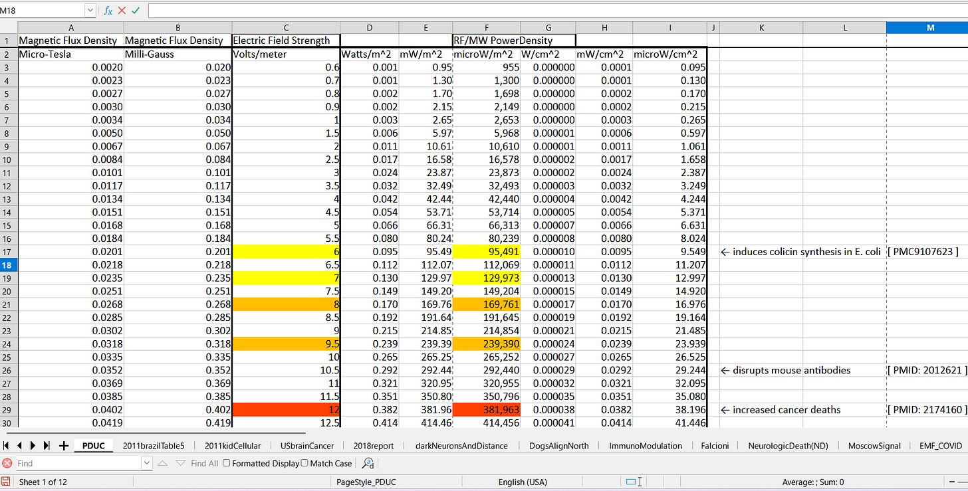This screenshot has width=968, height=491.
Task: Jump to first sheet tab arrow
Action: point(7,446)
